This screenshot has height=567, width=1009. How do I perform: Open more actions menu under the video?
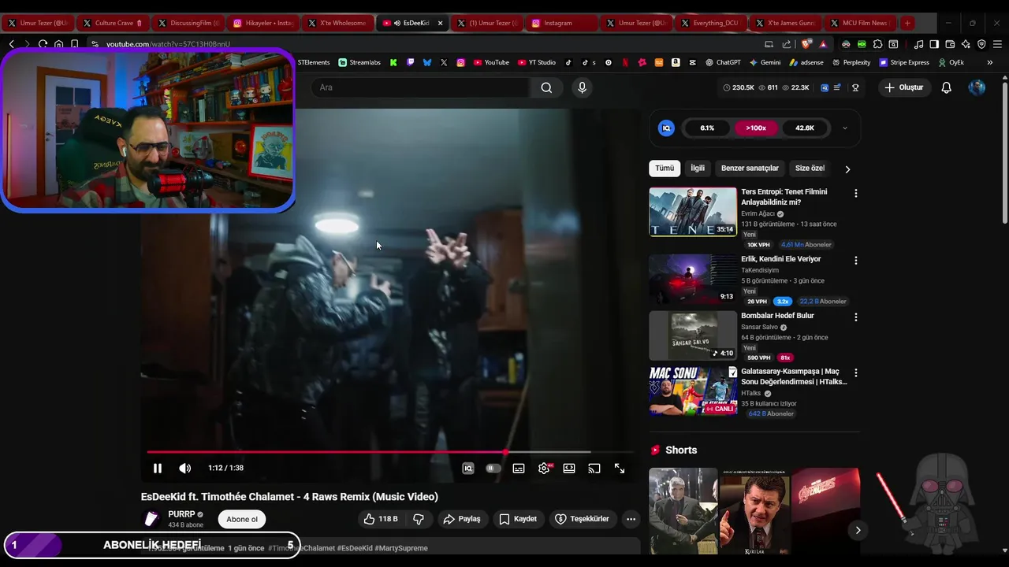631,519
